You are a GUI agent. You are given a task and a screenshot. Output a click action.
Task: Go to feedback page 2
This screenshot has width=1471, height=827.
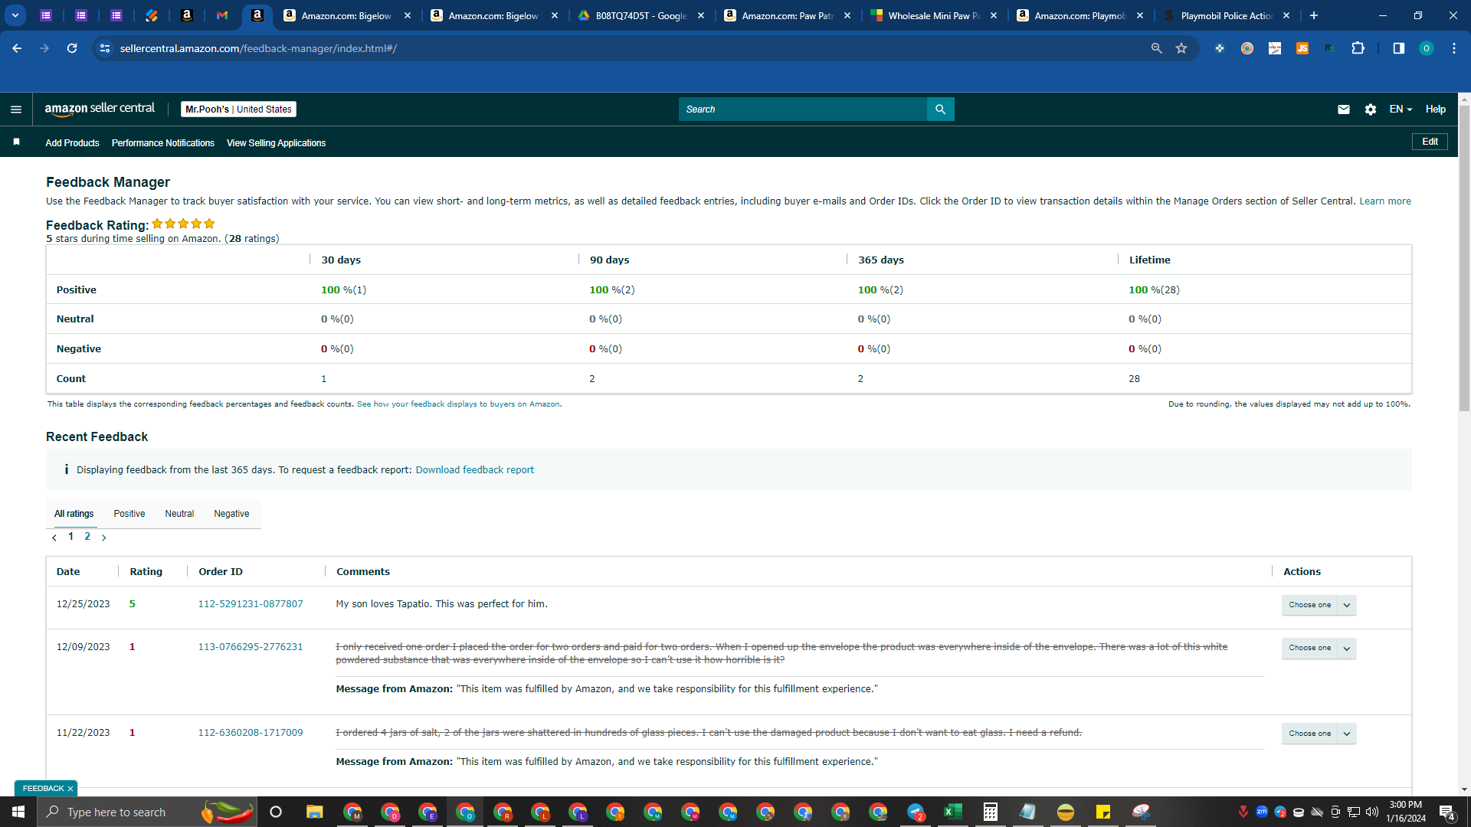point(87,537)
